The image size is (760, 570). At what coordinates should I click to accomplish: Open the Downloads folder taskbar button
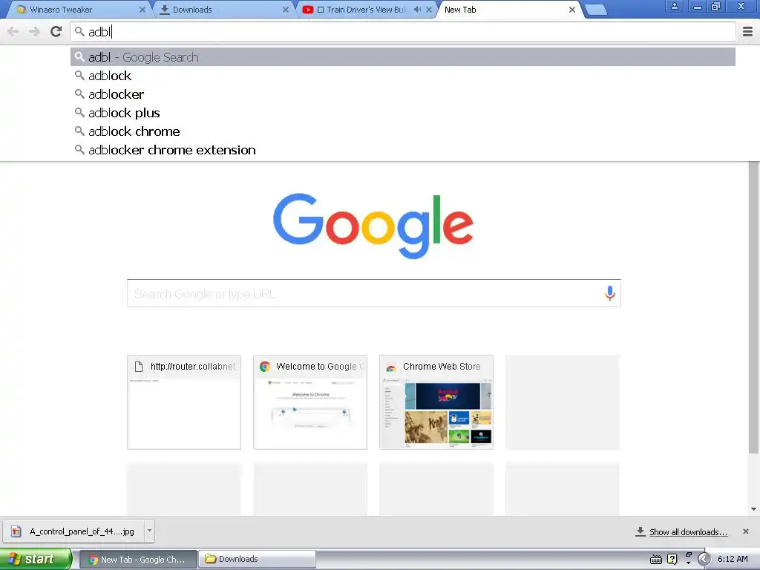[256, 559]
